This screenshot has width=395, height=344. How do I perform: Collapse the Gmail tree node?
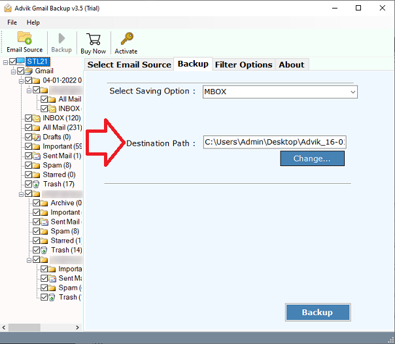(13, 72)
